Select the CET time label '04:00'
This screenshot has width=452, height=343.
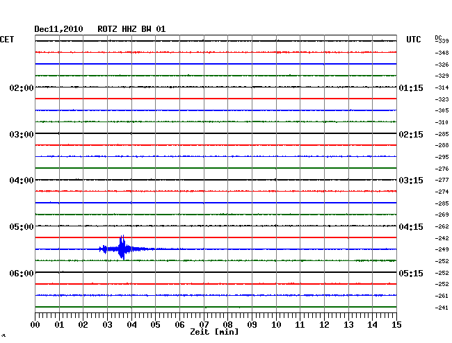tap(22, 181)
